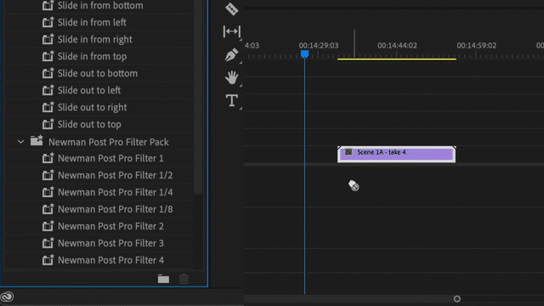Click the preset icon beside Slide in from top

pyautogui.click(x=48, y=56)
